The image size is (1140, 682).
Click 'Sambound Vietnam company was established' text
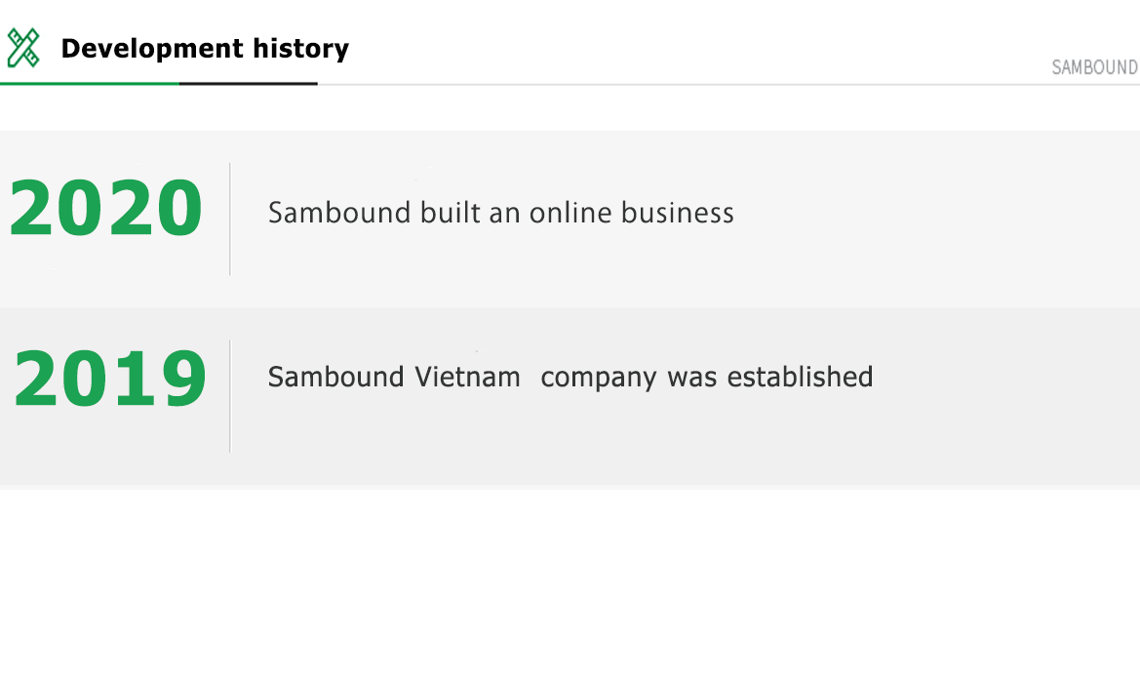570,378
